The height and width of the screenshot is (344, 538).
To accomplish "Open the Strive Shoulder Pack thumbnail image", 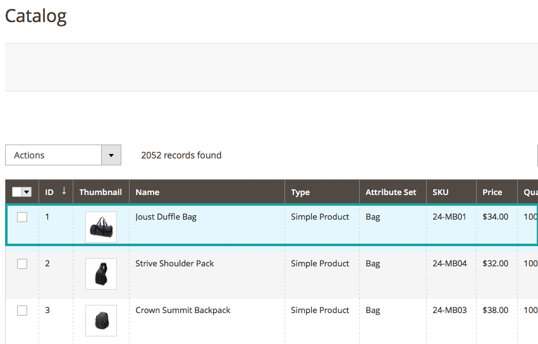I will pos(101,274).
